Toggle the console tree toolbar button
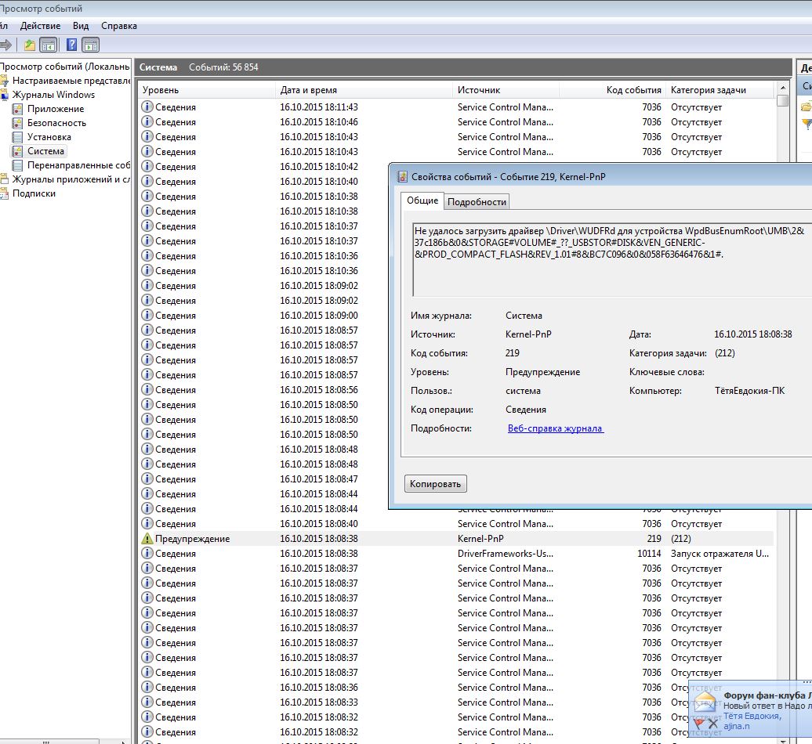This screenshot has width=812, height=744. [49, 45]
